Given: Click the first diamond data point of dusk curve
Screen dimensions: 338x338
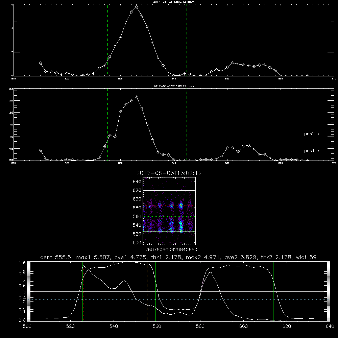Looking at the screenshot, I should point(40,150).
